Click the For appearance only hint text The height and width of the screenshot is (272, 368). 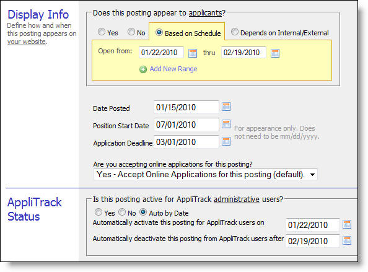(277, 133)
